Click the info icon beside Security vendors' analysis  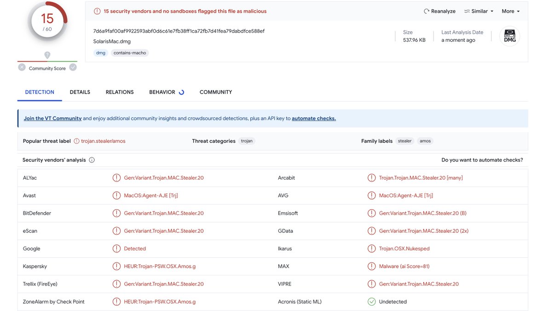[x=92, y=160]
